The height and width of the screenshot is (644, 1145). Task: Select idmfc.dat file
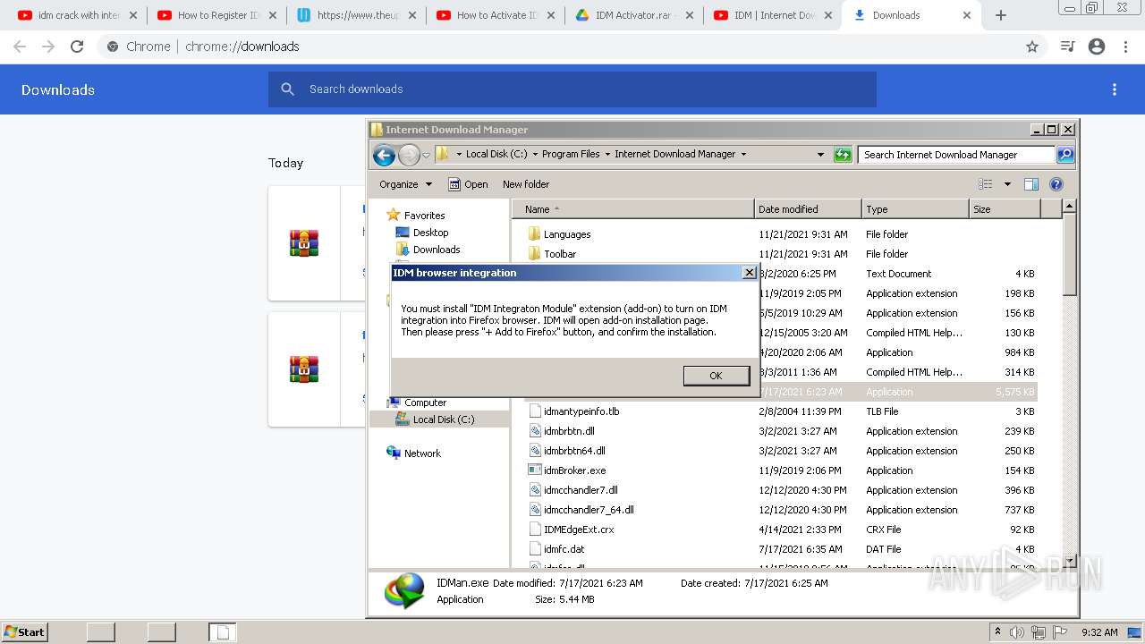pos(564,549)
